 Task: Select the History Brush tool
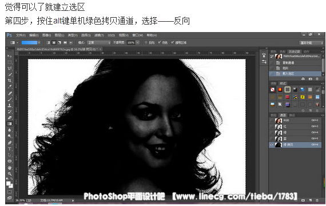point(10,112)
